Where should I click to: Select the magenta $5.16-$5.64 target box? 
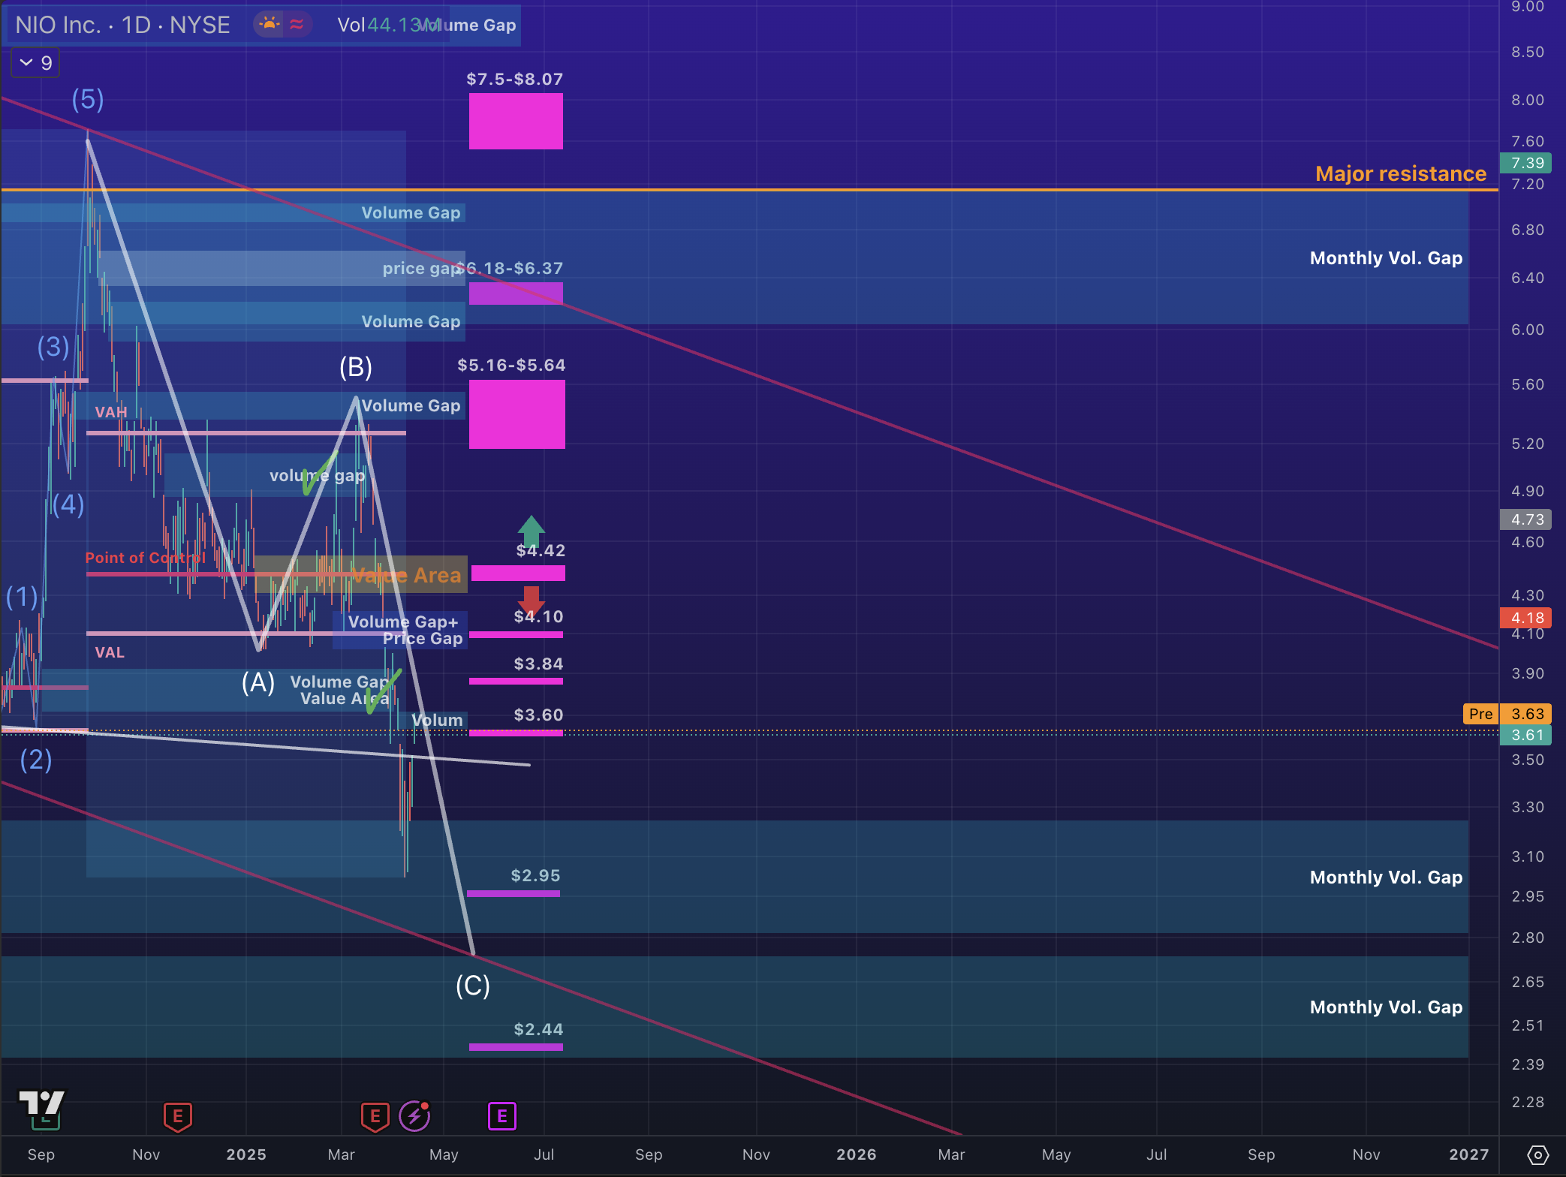pos(516,414)
